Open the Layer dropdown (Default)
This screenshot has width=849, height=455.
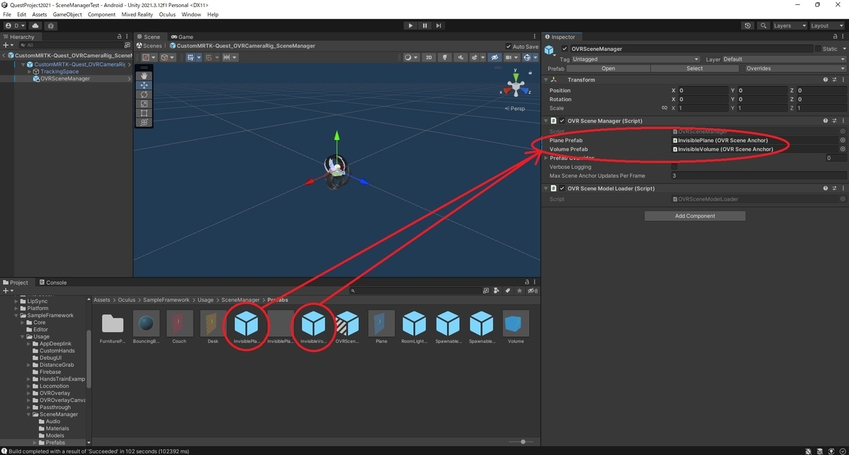[x=783, y=59]
